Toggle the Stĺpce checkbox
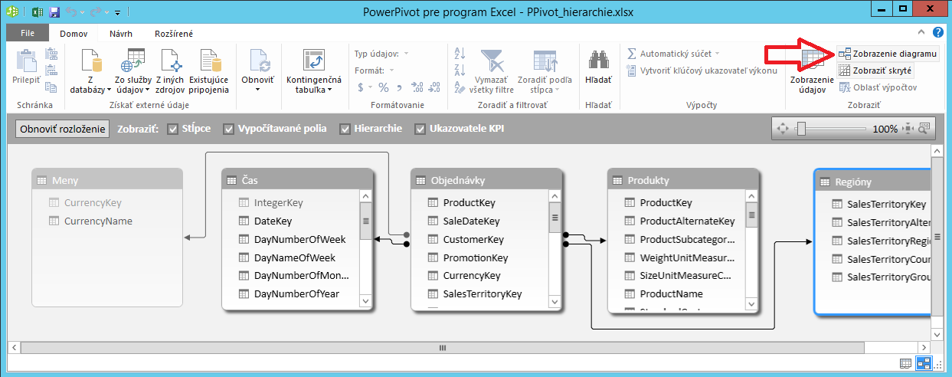 pyautogui.click(x=173, y=129)
